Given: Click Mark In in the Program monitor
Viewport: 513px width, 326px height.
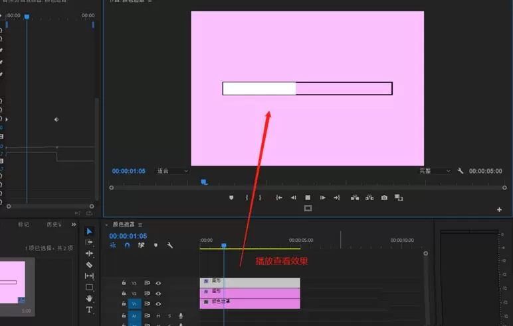Looking at the screenshot, I should pos(247,197).
